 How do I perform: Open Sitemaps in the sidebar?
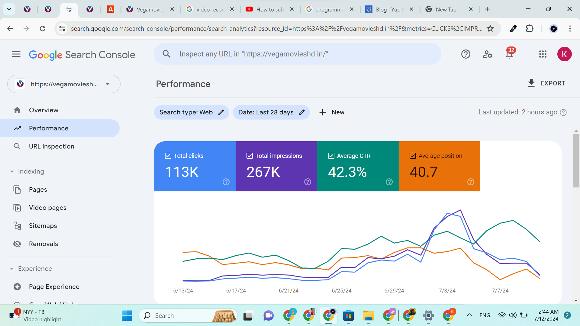coord(43,226)
